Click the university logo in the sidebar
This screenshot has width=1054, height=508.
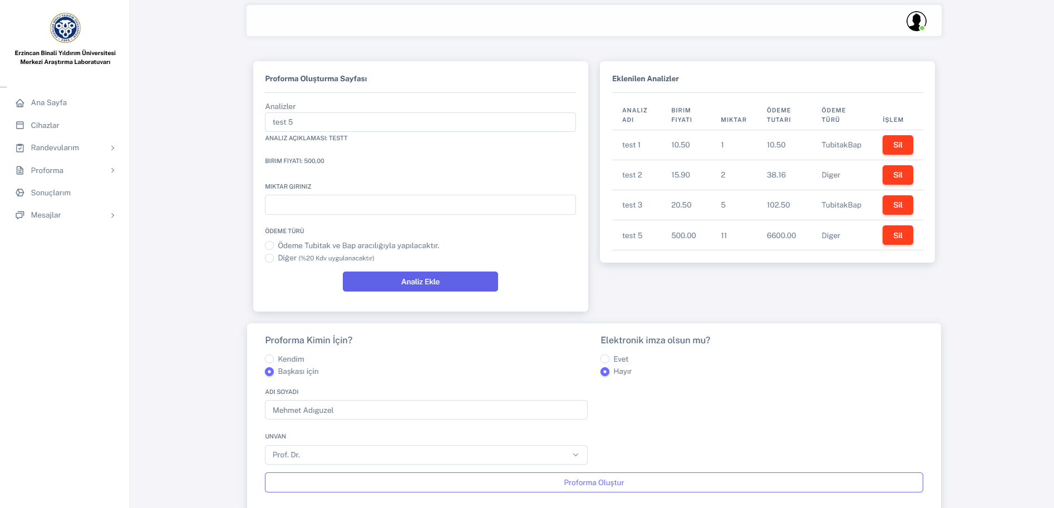[65, 28]
